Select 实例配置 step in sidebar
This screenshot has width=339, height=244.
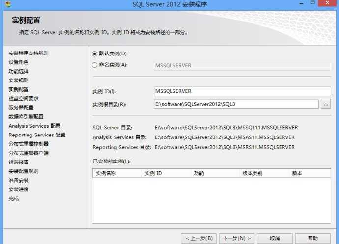point(19,89)
